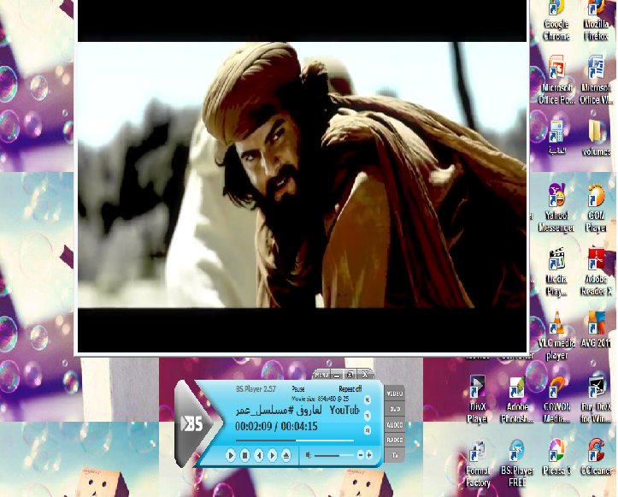
Task: Open the DivX Player shortcut
Action: coord(477,399)
